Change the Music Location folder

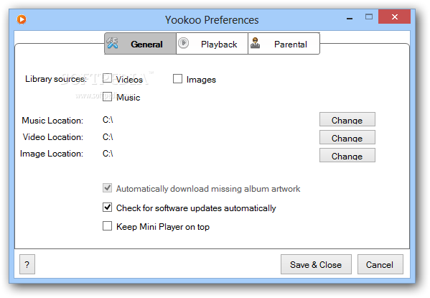pos(347,120)
